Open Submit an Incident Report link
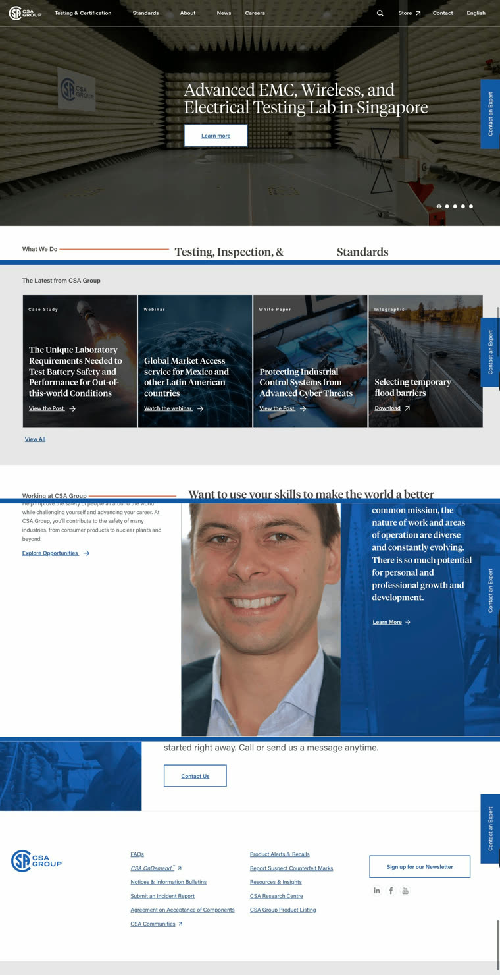The image size is (500, 975). coord(162,896)
